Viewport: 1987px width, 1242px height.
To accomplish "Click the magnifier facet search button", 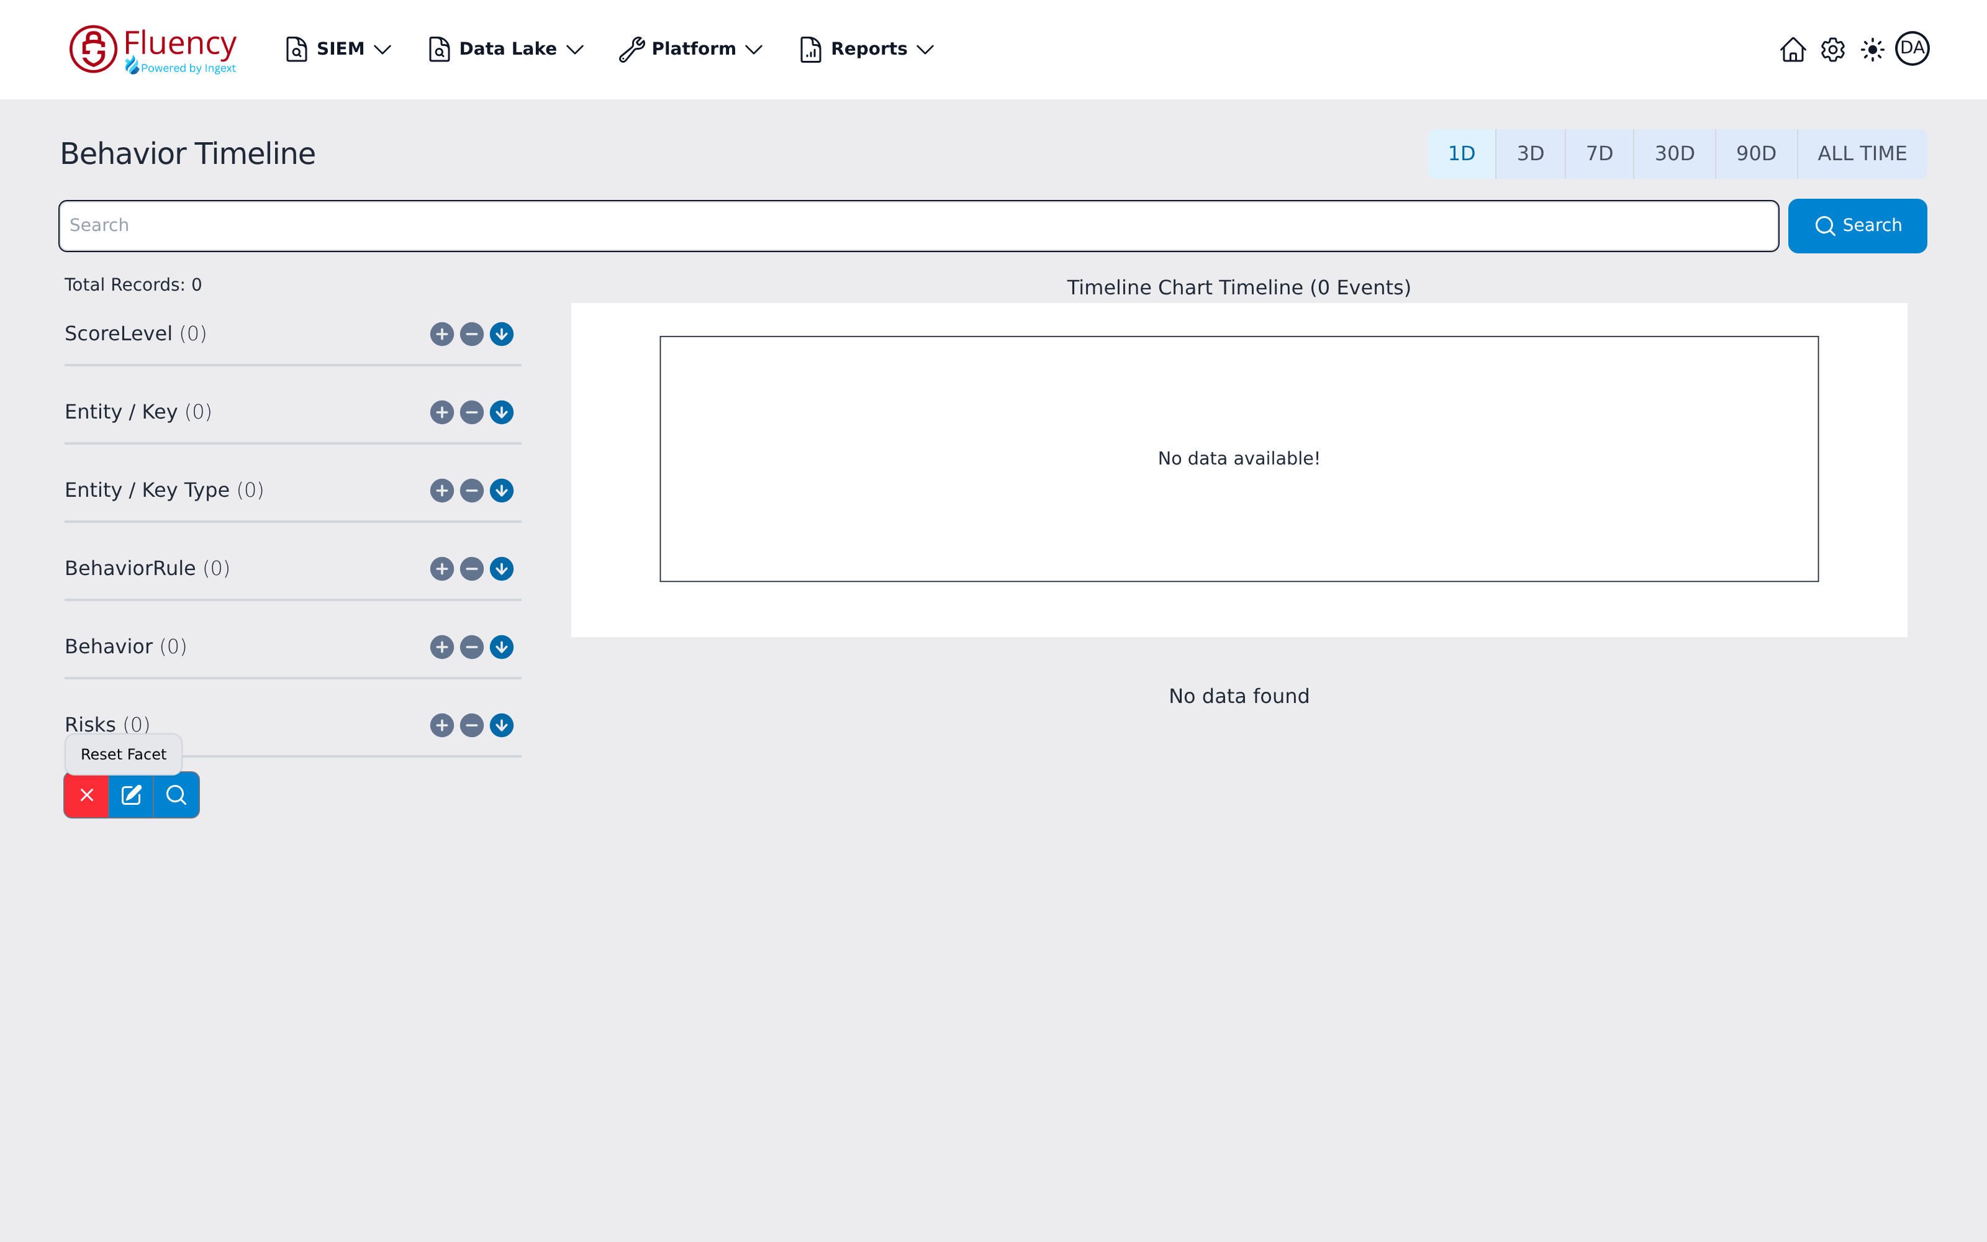I will (x=176, y=795).
